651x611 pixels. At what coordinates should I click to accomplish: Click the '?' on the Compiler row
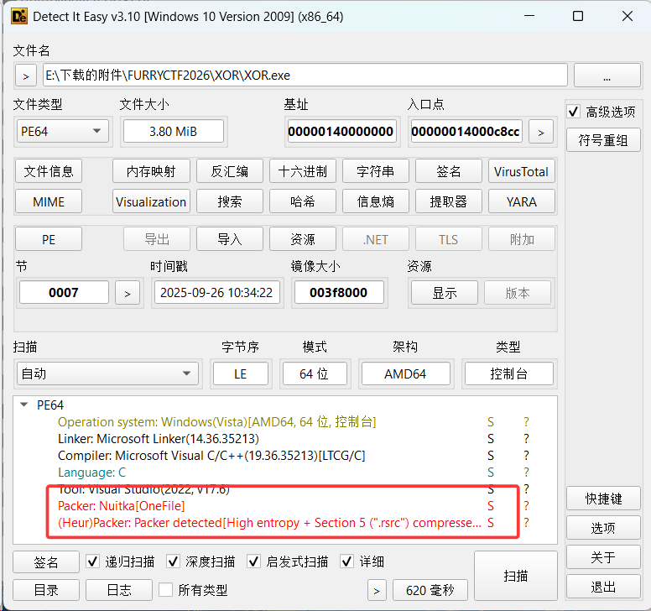pyautogui.click(x=527, y=456)
